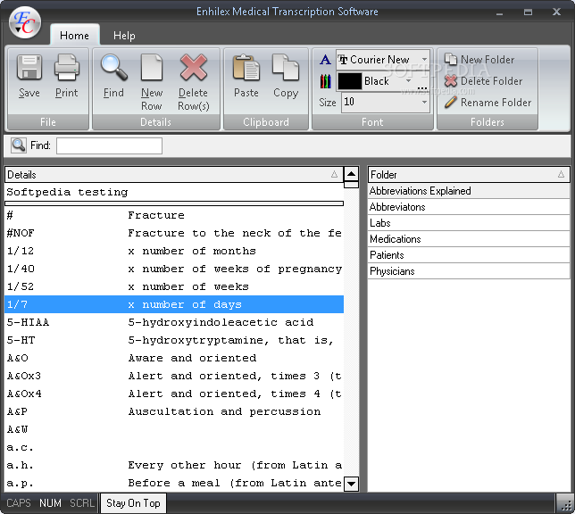
Task: Select the '5-HT' row
Action: (x=174, y=340)
